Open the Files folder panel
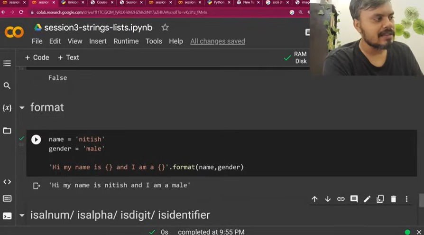Image resolution: width=424 pixels, height=235 pixels. coord(7,131)
